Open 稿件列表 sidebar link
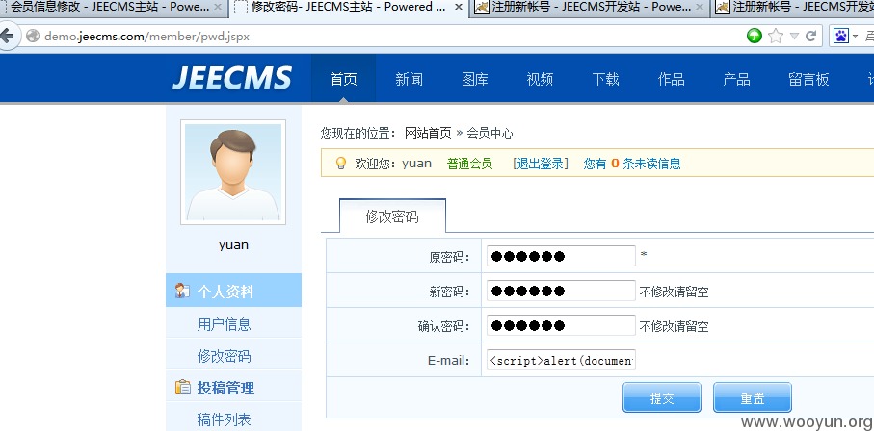Image resolution: width=874 pixels, height=431 pixels. coord(225,419)
